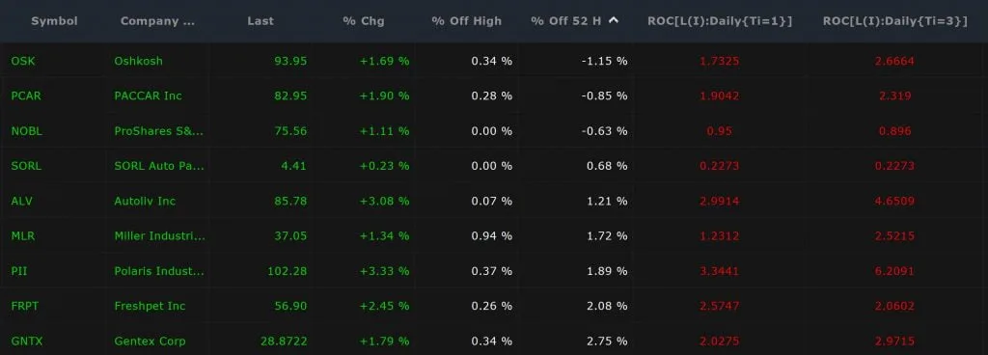This screenshot has width=988, height=355.
Task: Select the OSK symbol
Action: [23, 61]
